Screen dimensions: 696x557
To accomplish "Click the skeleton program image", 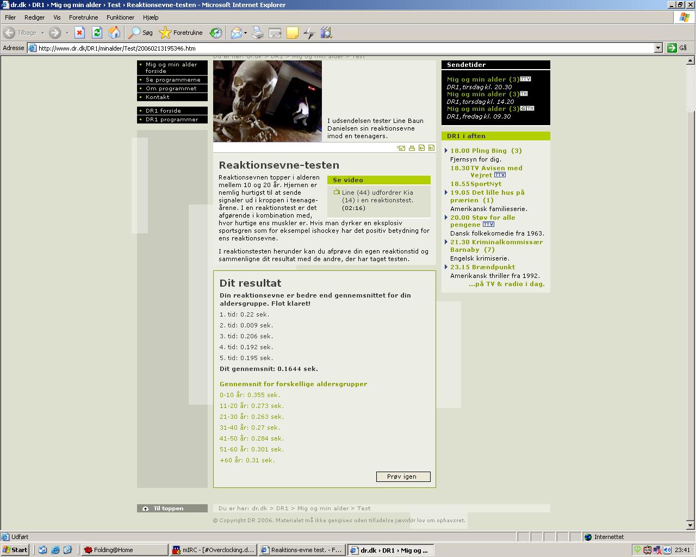I will click(268, 101).
